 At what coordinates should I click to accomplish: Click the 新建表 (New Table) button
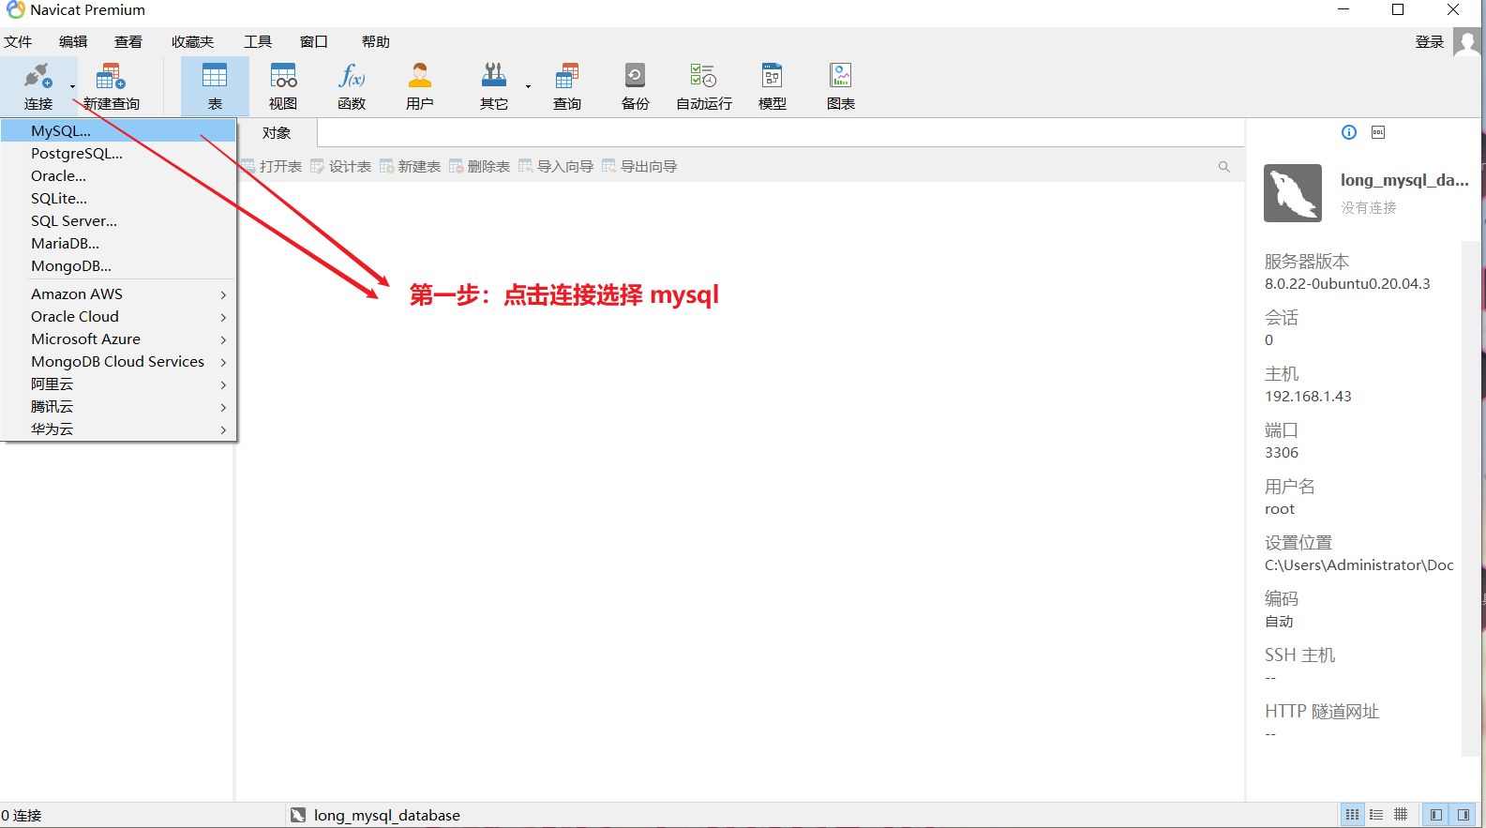(x=411, y=167)
